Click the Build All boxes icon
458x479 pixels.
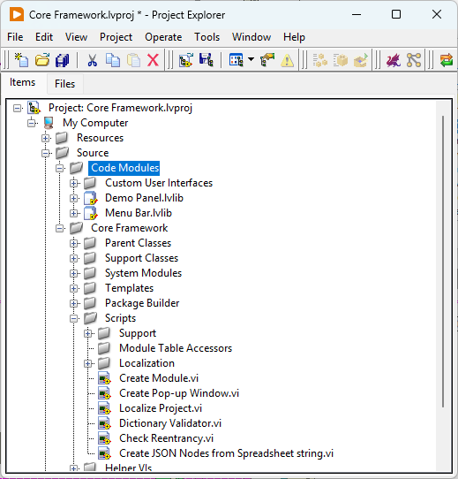tap(320, 60)
